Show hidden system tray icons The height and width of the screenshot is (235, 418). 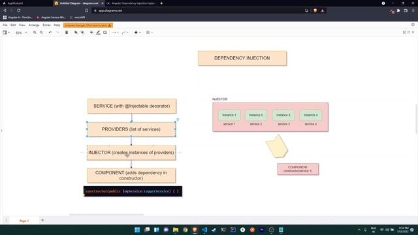[x=359, y=230]
